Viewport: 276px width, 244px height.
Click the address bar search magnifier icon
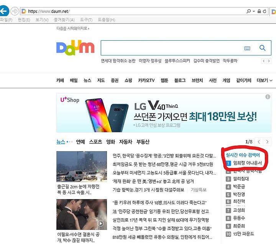pos(248,11)
